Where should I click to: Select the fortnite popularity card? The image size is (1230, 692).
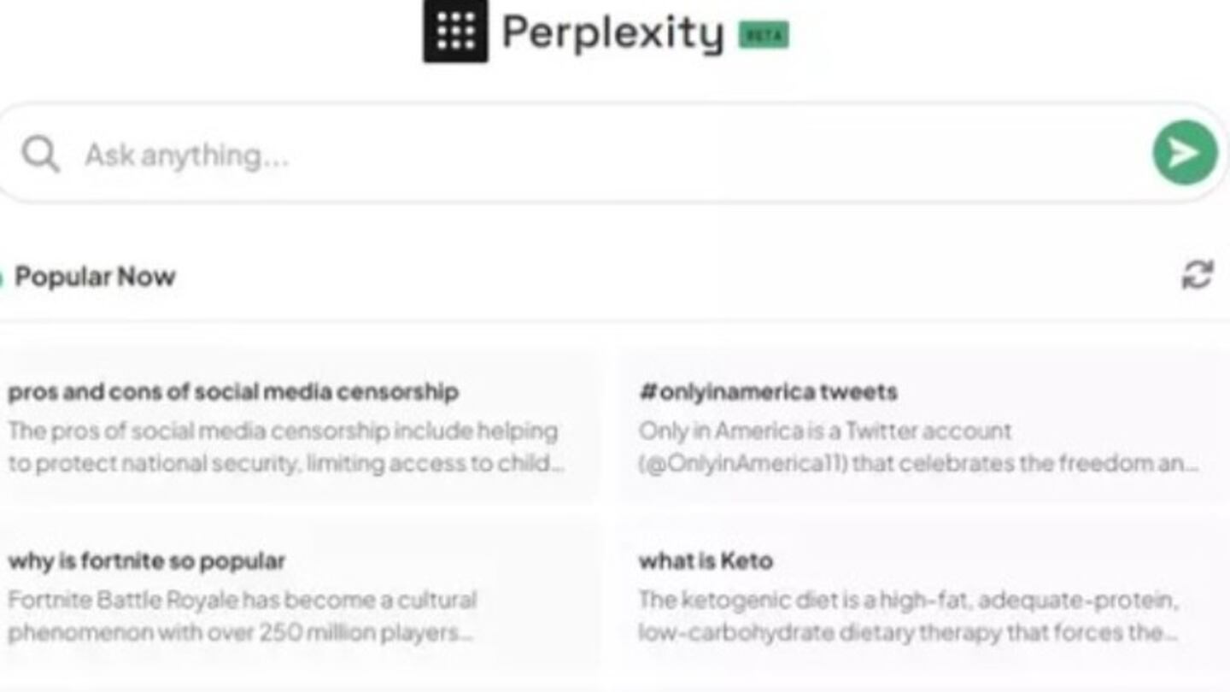(x=298, y=595)
